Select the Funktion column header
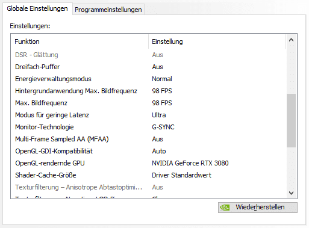Viewport: 309px width, 228px height. tap(80, 42)
